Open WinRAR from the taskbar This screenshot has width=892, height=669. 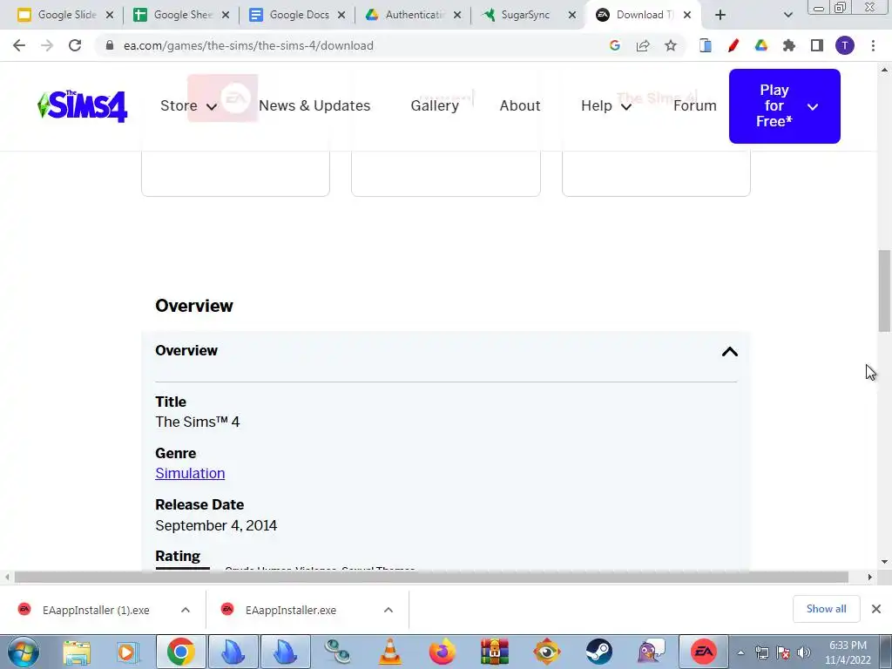click(x=495, y=652)
